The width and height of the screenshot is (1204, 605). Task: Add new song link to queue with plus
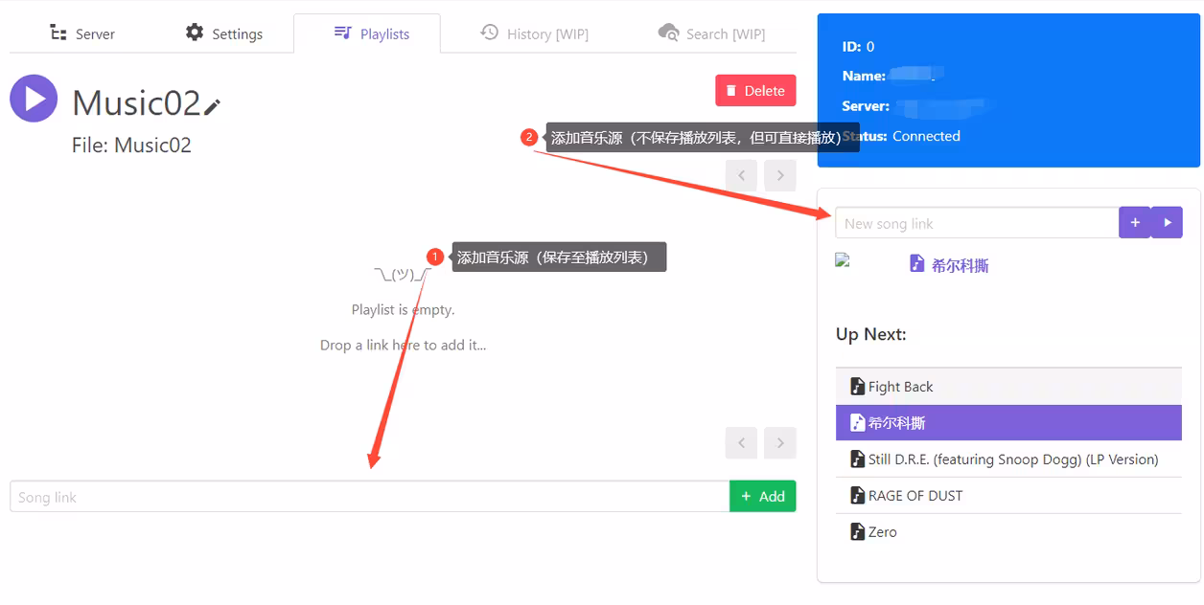coord(1135,223)
